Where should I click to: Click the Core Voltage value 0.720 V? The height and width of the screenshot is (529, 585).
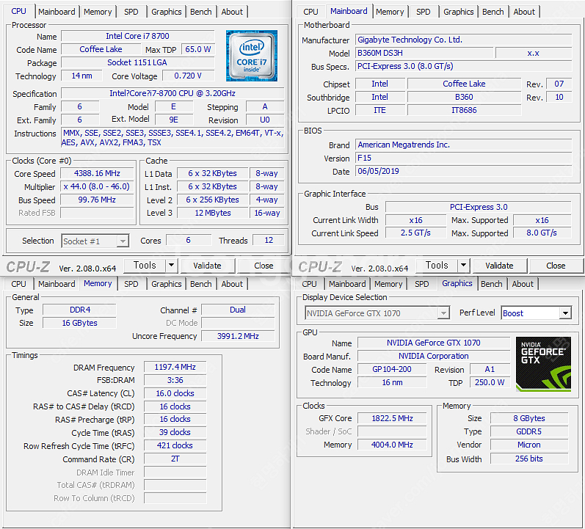point(188,76)
